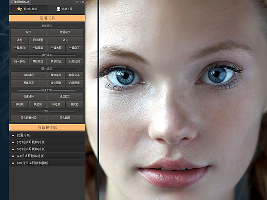Apply 一键美白 one-click whitening
Screen dimensions: 267x200
(20, 48)
